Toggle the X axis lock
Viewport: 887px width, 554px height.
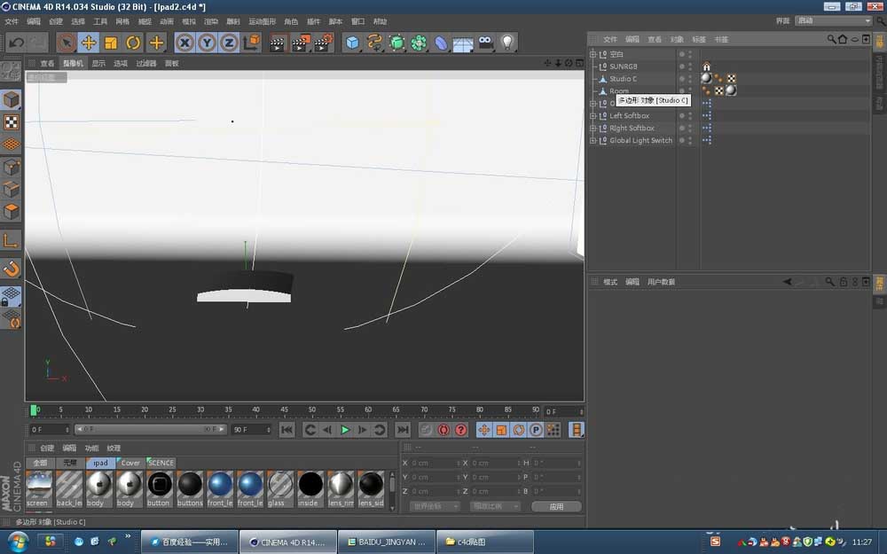[x=184, y=42]
